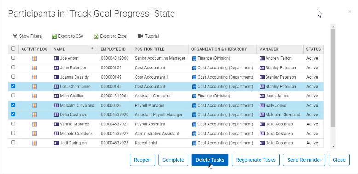This screenshot has width=358, height=174.
Task: Click 'Receptionist' position title text
Action: [146, 143]
